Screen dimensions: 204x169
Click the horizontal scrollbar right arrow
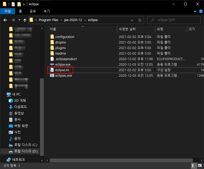click(202, 161)
